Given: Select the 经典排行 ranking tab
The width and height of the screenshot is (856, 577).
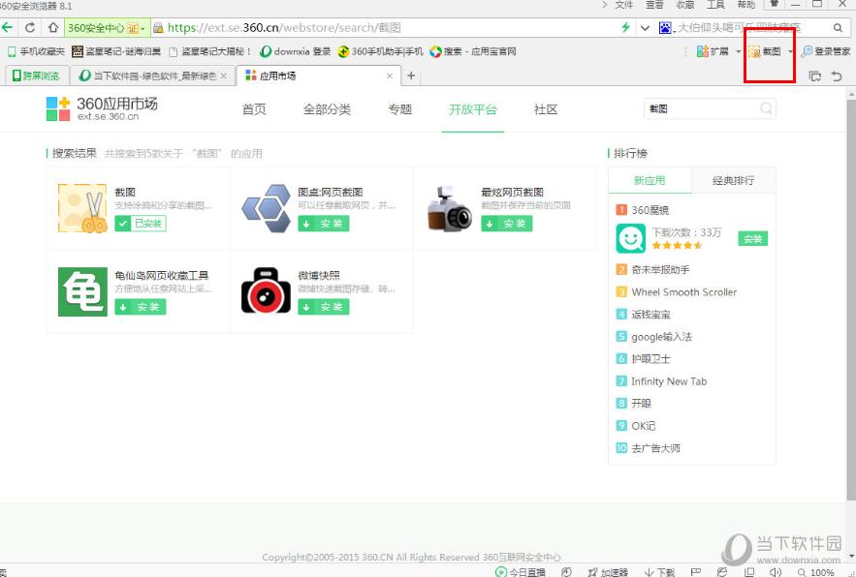Looking at the screenshot, I should click(734, 180).
